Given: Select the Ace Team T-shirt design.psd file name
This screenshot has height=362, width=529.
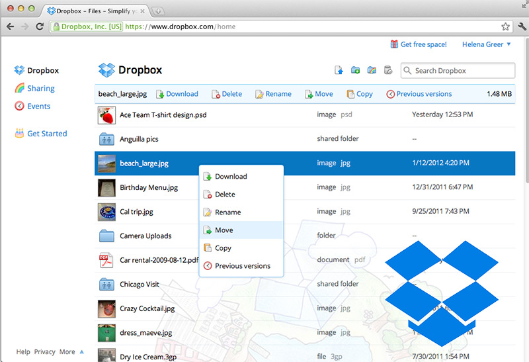Looking at the screenshot, I should 163,114.
